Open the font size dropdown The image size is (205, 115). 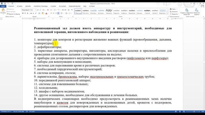click(36, 10)
